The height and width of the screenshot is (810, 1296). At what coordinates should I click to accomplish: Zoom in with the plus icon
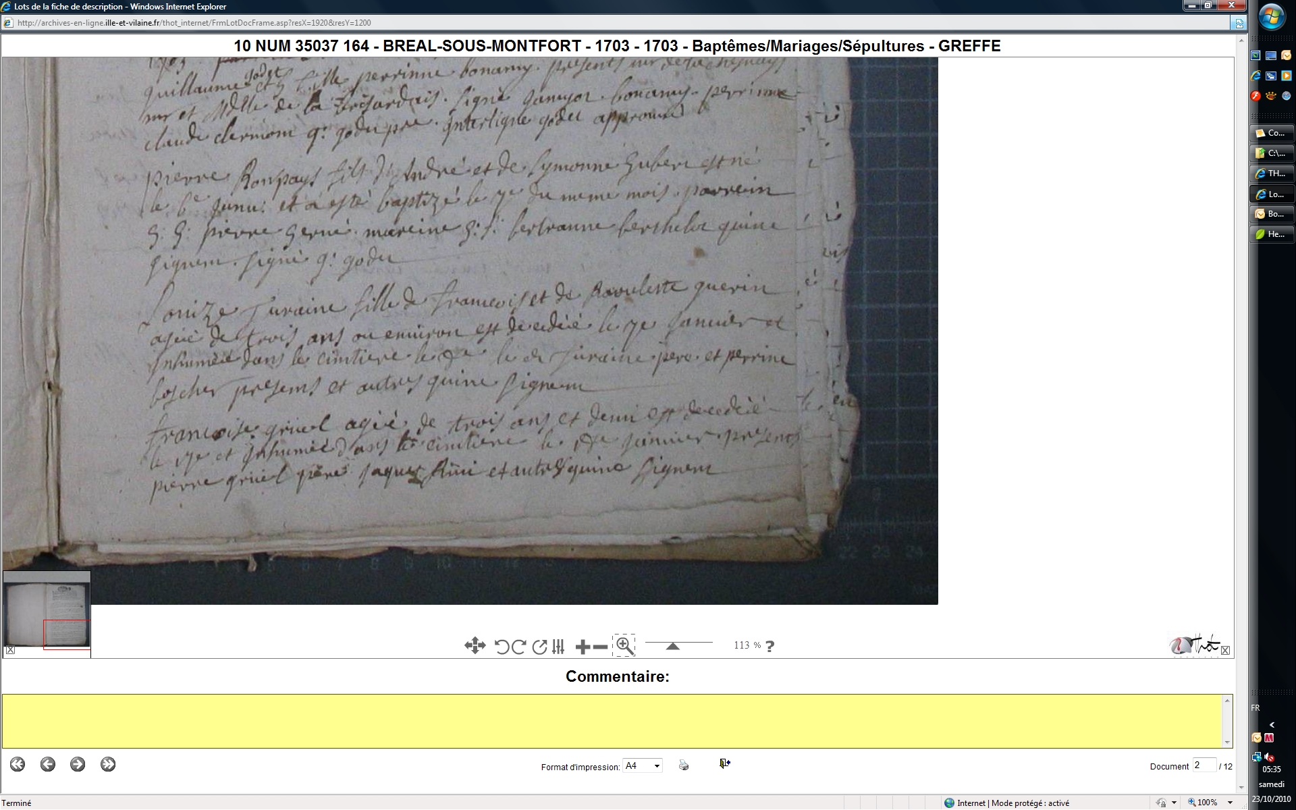583,647
